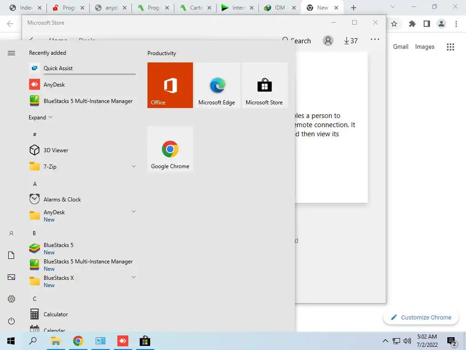
Task: Open Microsoft Store See more ellipsis
Action: click(x=375, y=39)
